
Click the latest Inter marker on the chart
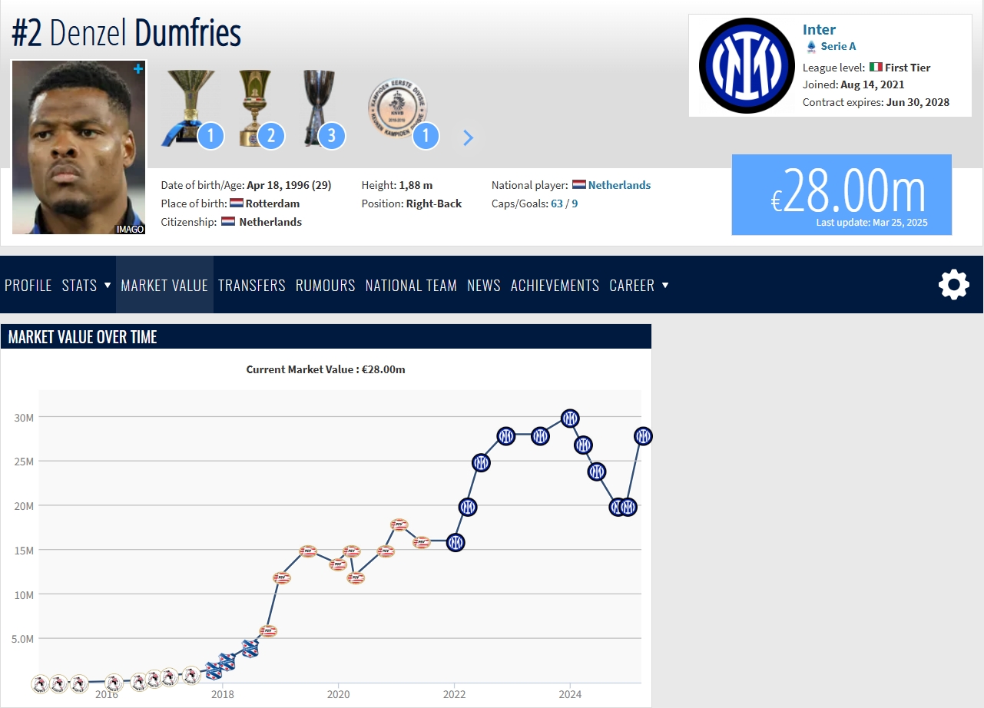click(643, 436)
